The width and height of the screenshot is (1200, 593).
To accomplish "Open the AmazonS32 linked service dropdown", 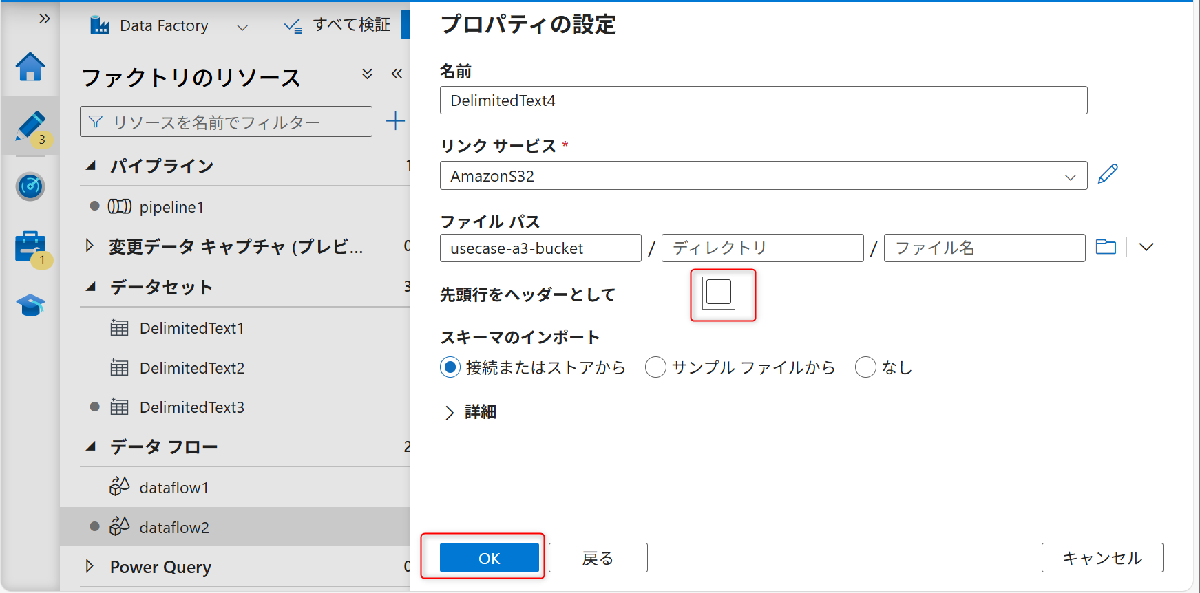I will (1070, 177).
